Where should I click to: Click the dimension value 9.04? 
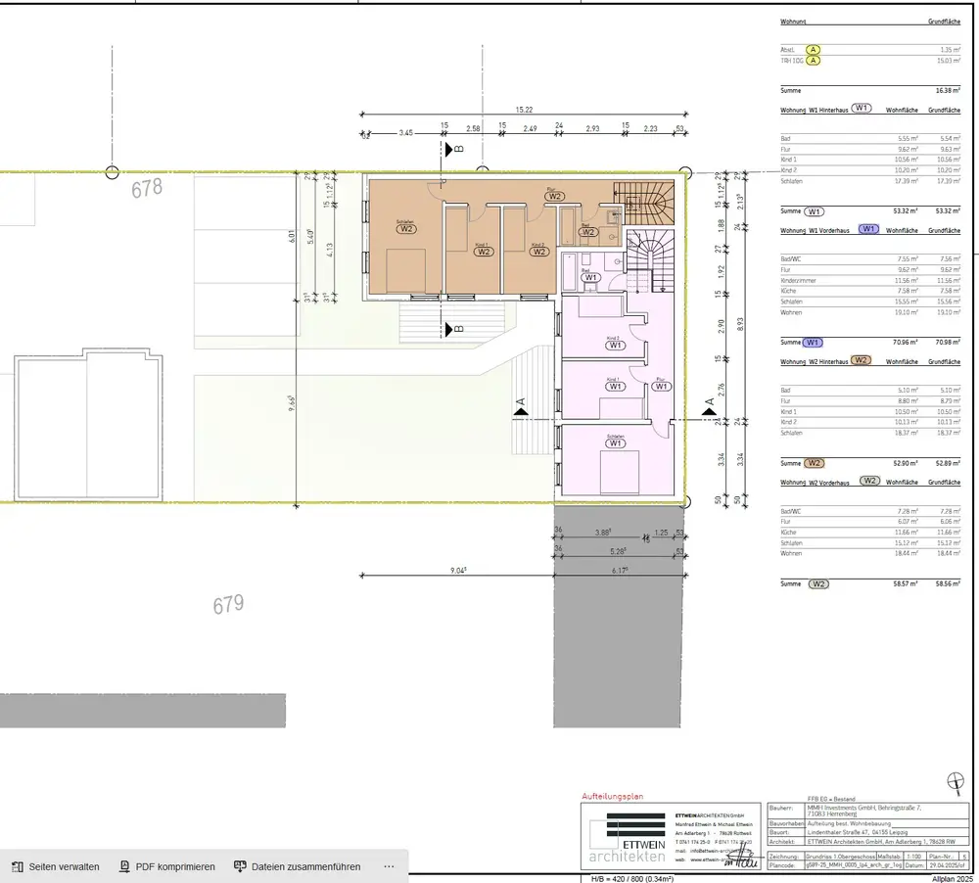(457, 571)
